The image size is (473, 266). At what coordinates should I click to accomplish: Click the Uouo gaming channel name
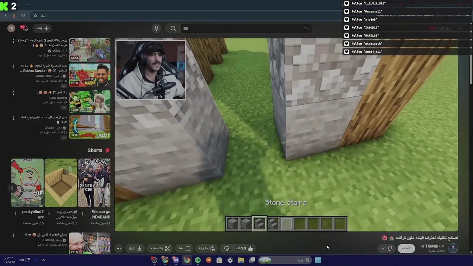pos(58,98)
